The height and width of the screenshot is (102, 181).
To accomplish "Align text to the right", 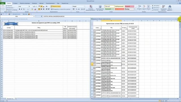I will [x=44, y=9].
